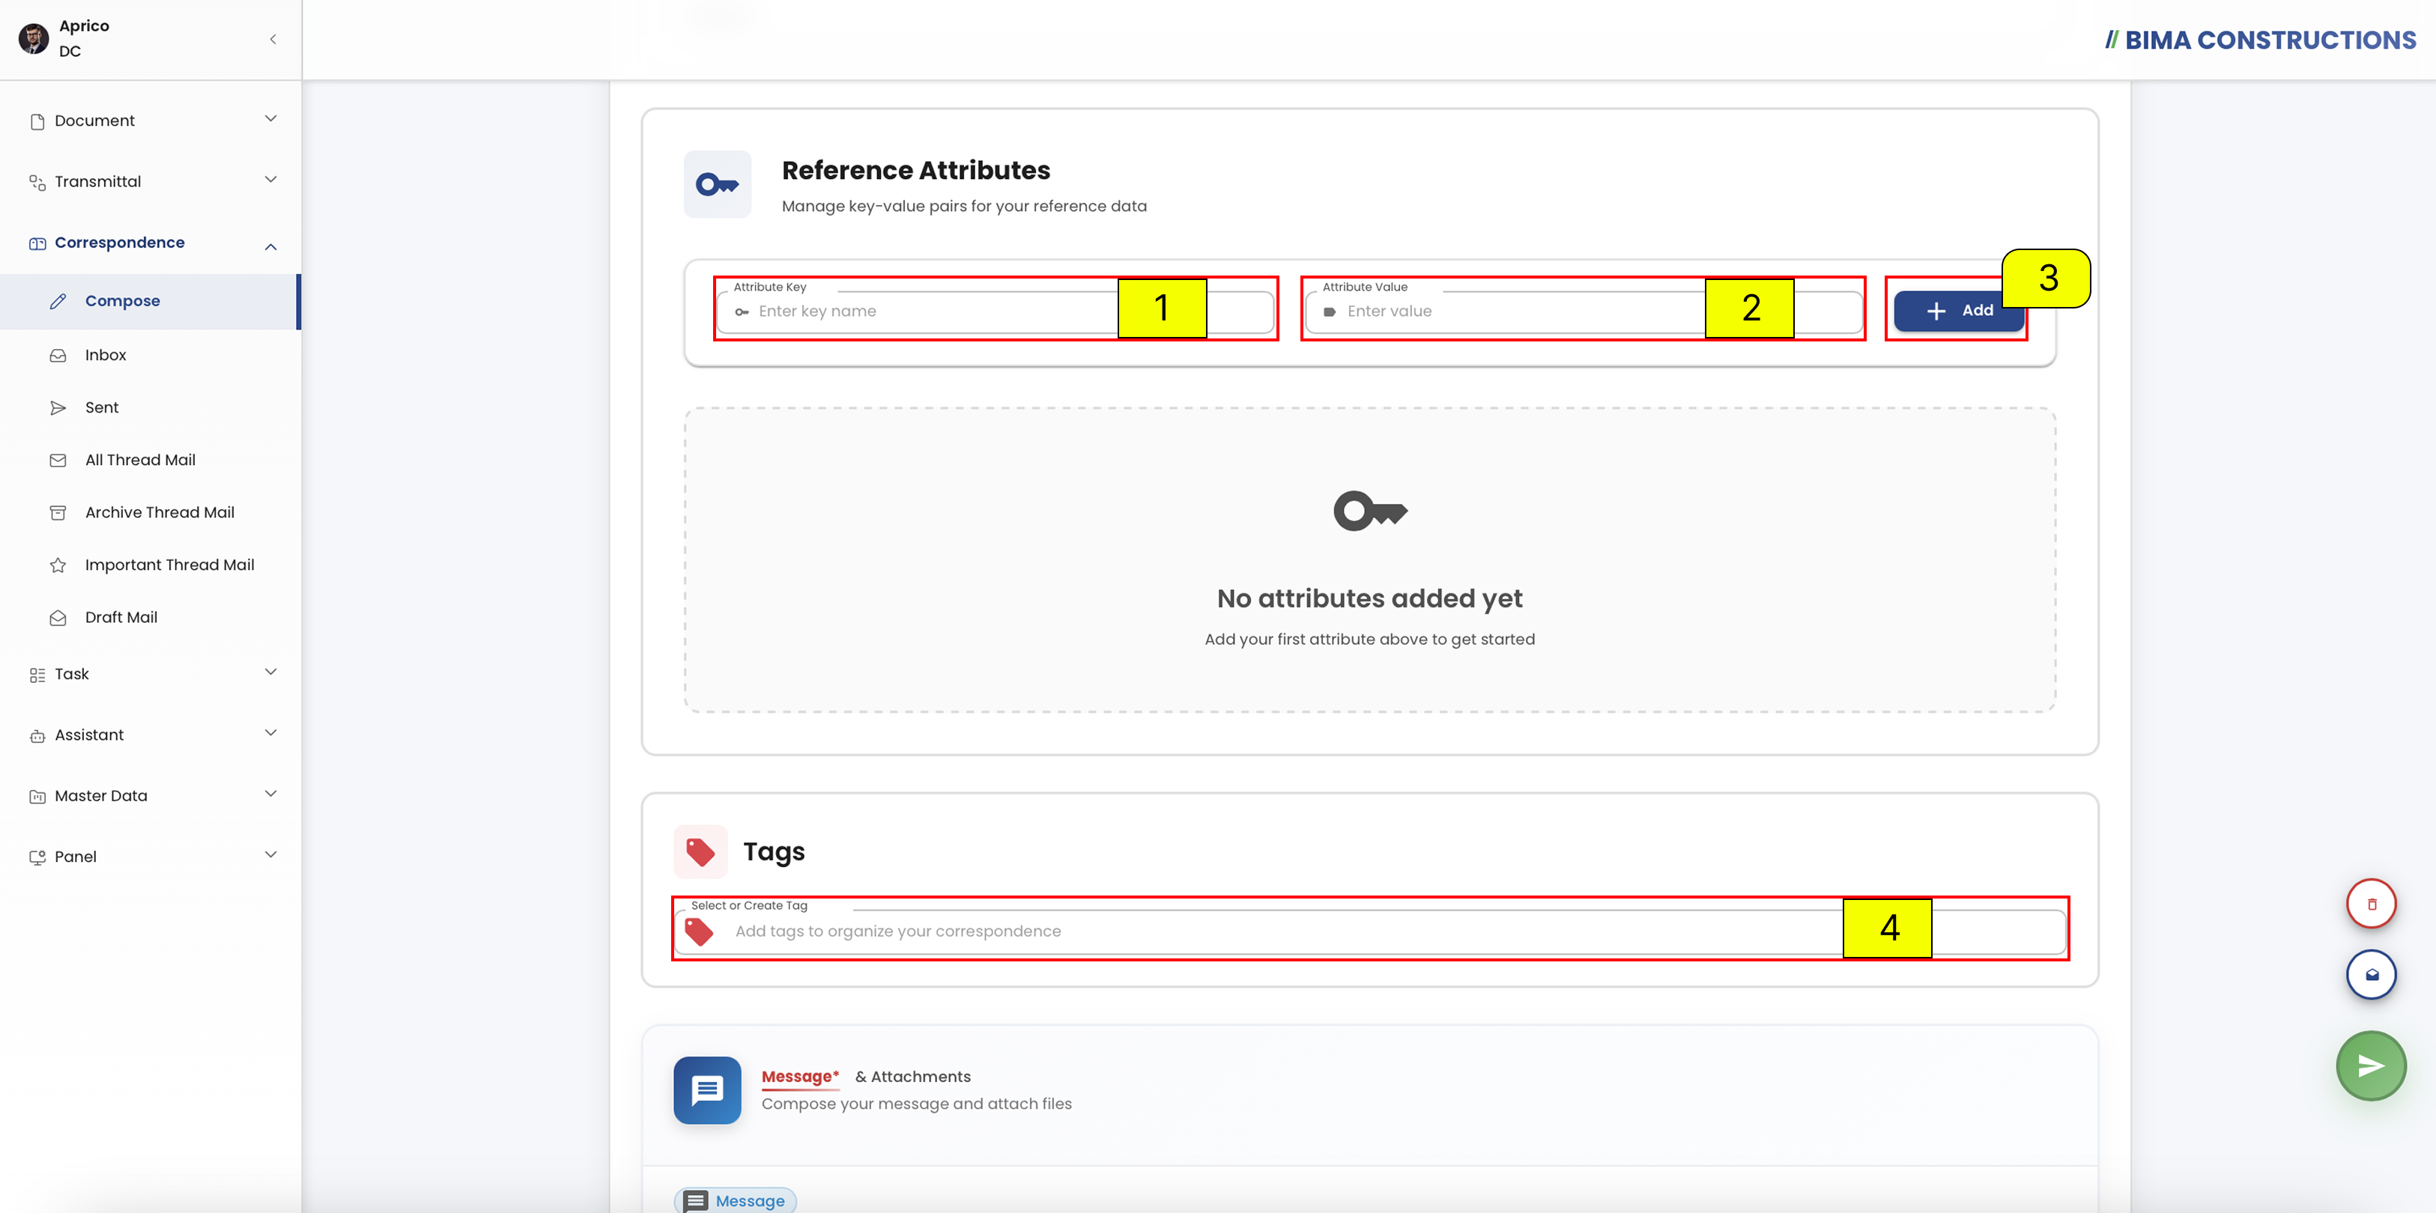Viewport: 2436px width, 1213px height.
Task: Click the All Thread Mail envelope icon
Action: pos(58,460)
